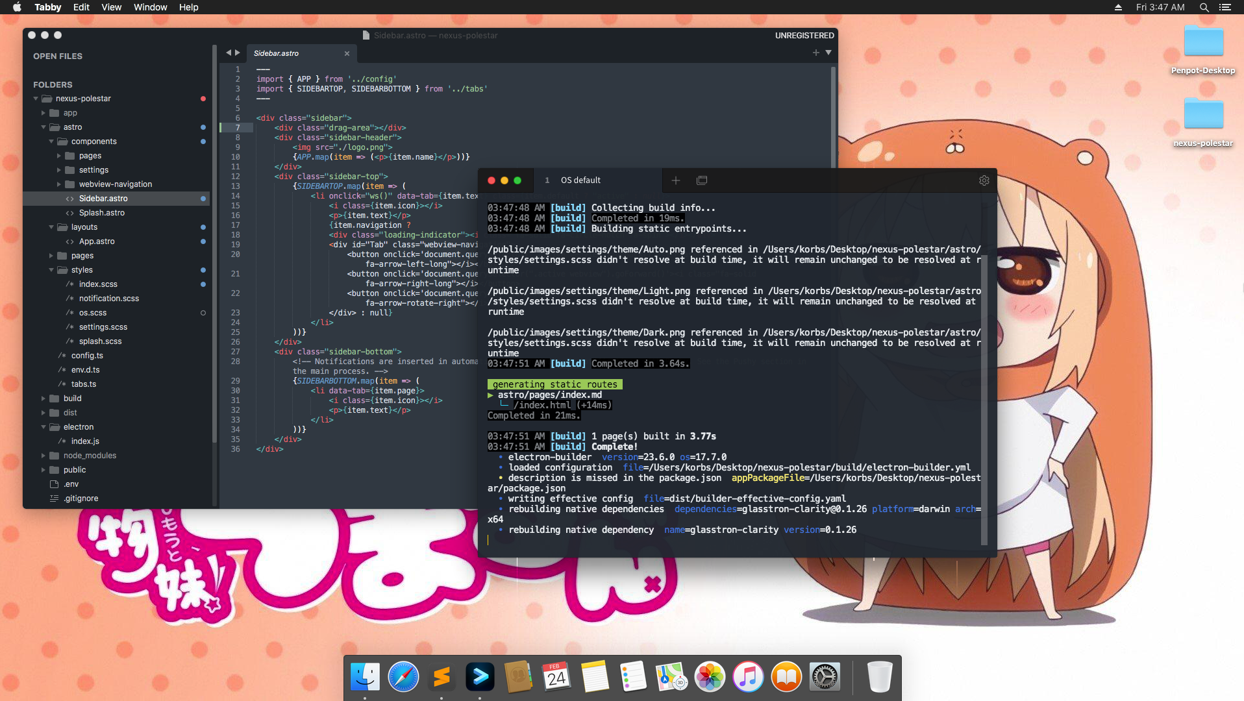Launch Safari from the Dock
Screen dimensions: 1244x701
(x=403, y=677)
